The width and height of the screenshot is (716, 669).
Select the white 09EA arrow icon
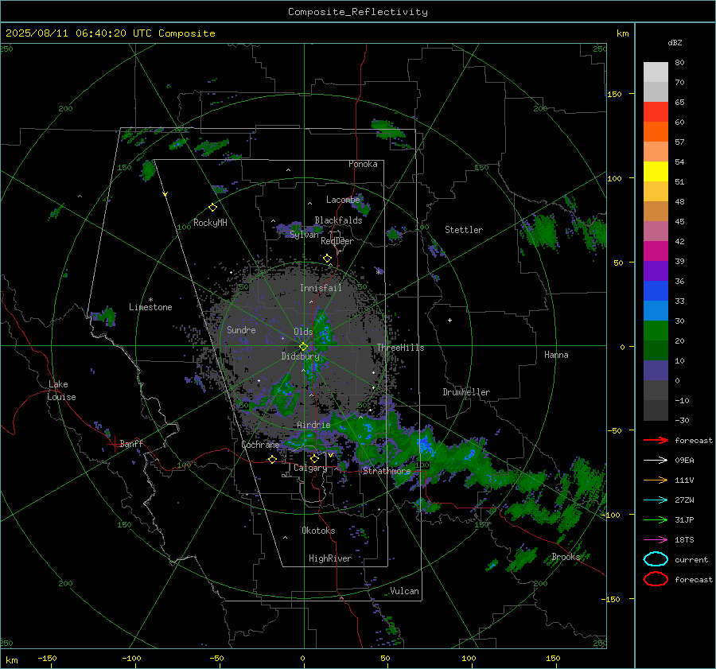click(656, 461)
